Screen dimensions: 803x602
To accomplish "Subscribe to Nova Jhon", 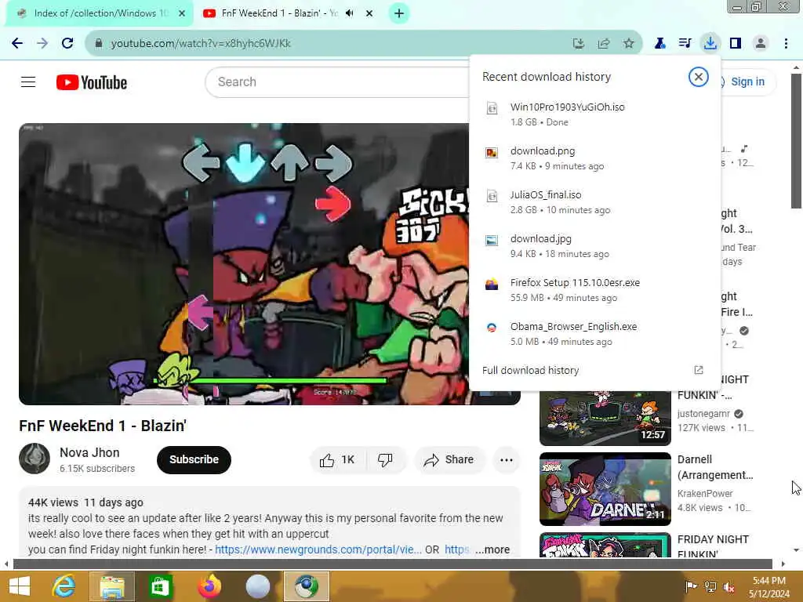I will 194,459.
